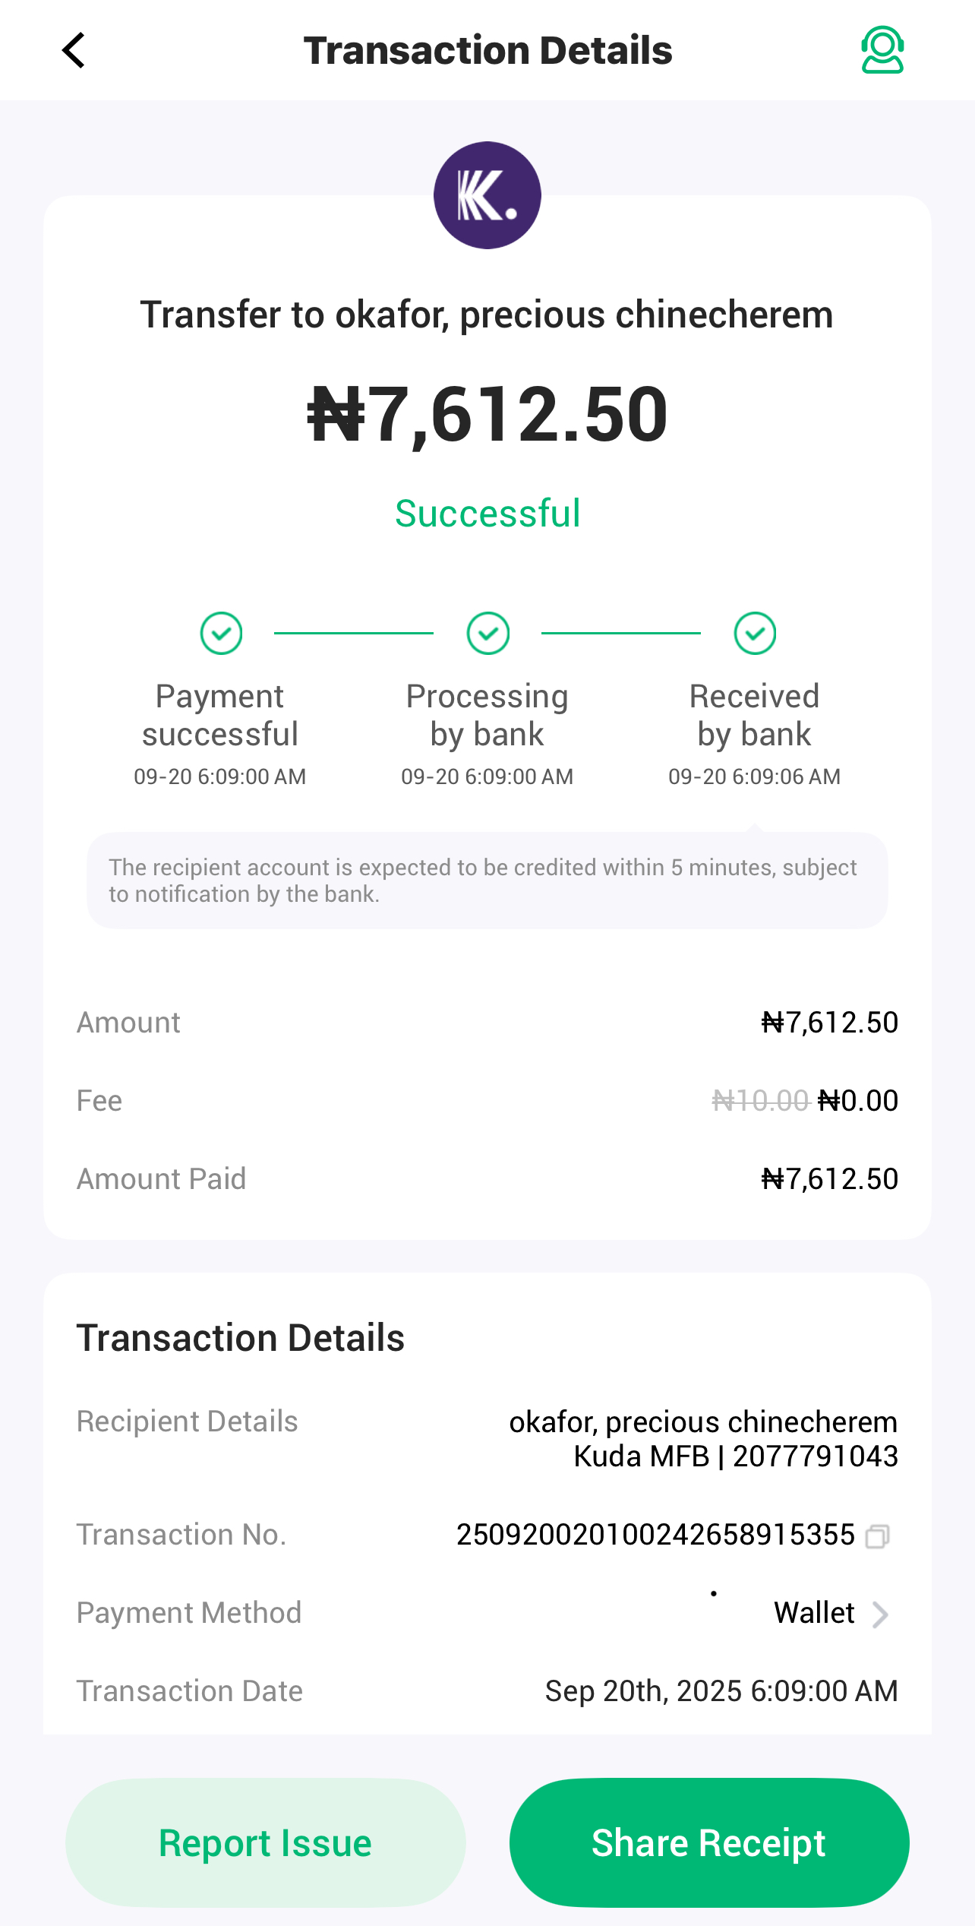975x1926 pixels.
Task: Tap the ₦7,612.50 headline amount
Action: pyautogui.click(x=487, y=415)
